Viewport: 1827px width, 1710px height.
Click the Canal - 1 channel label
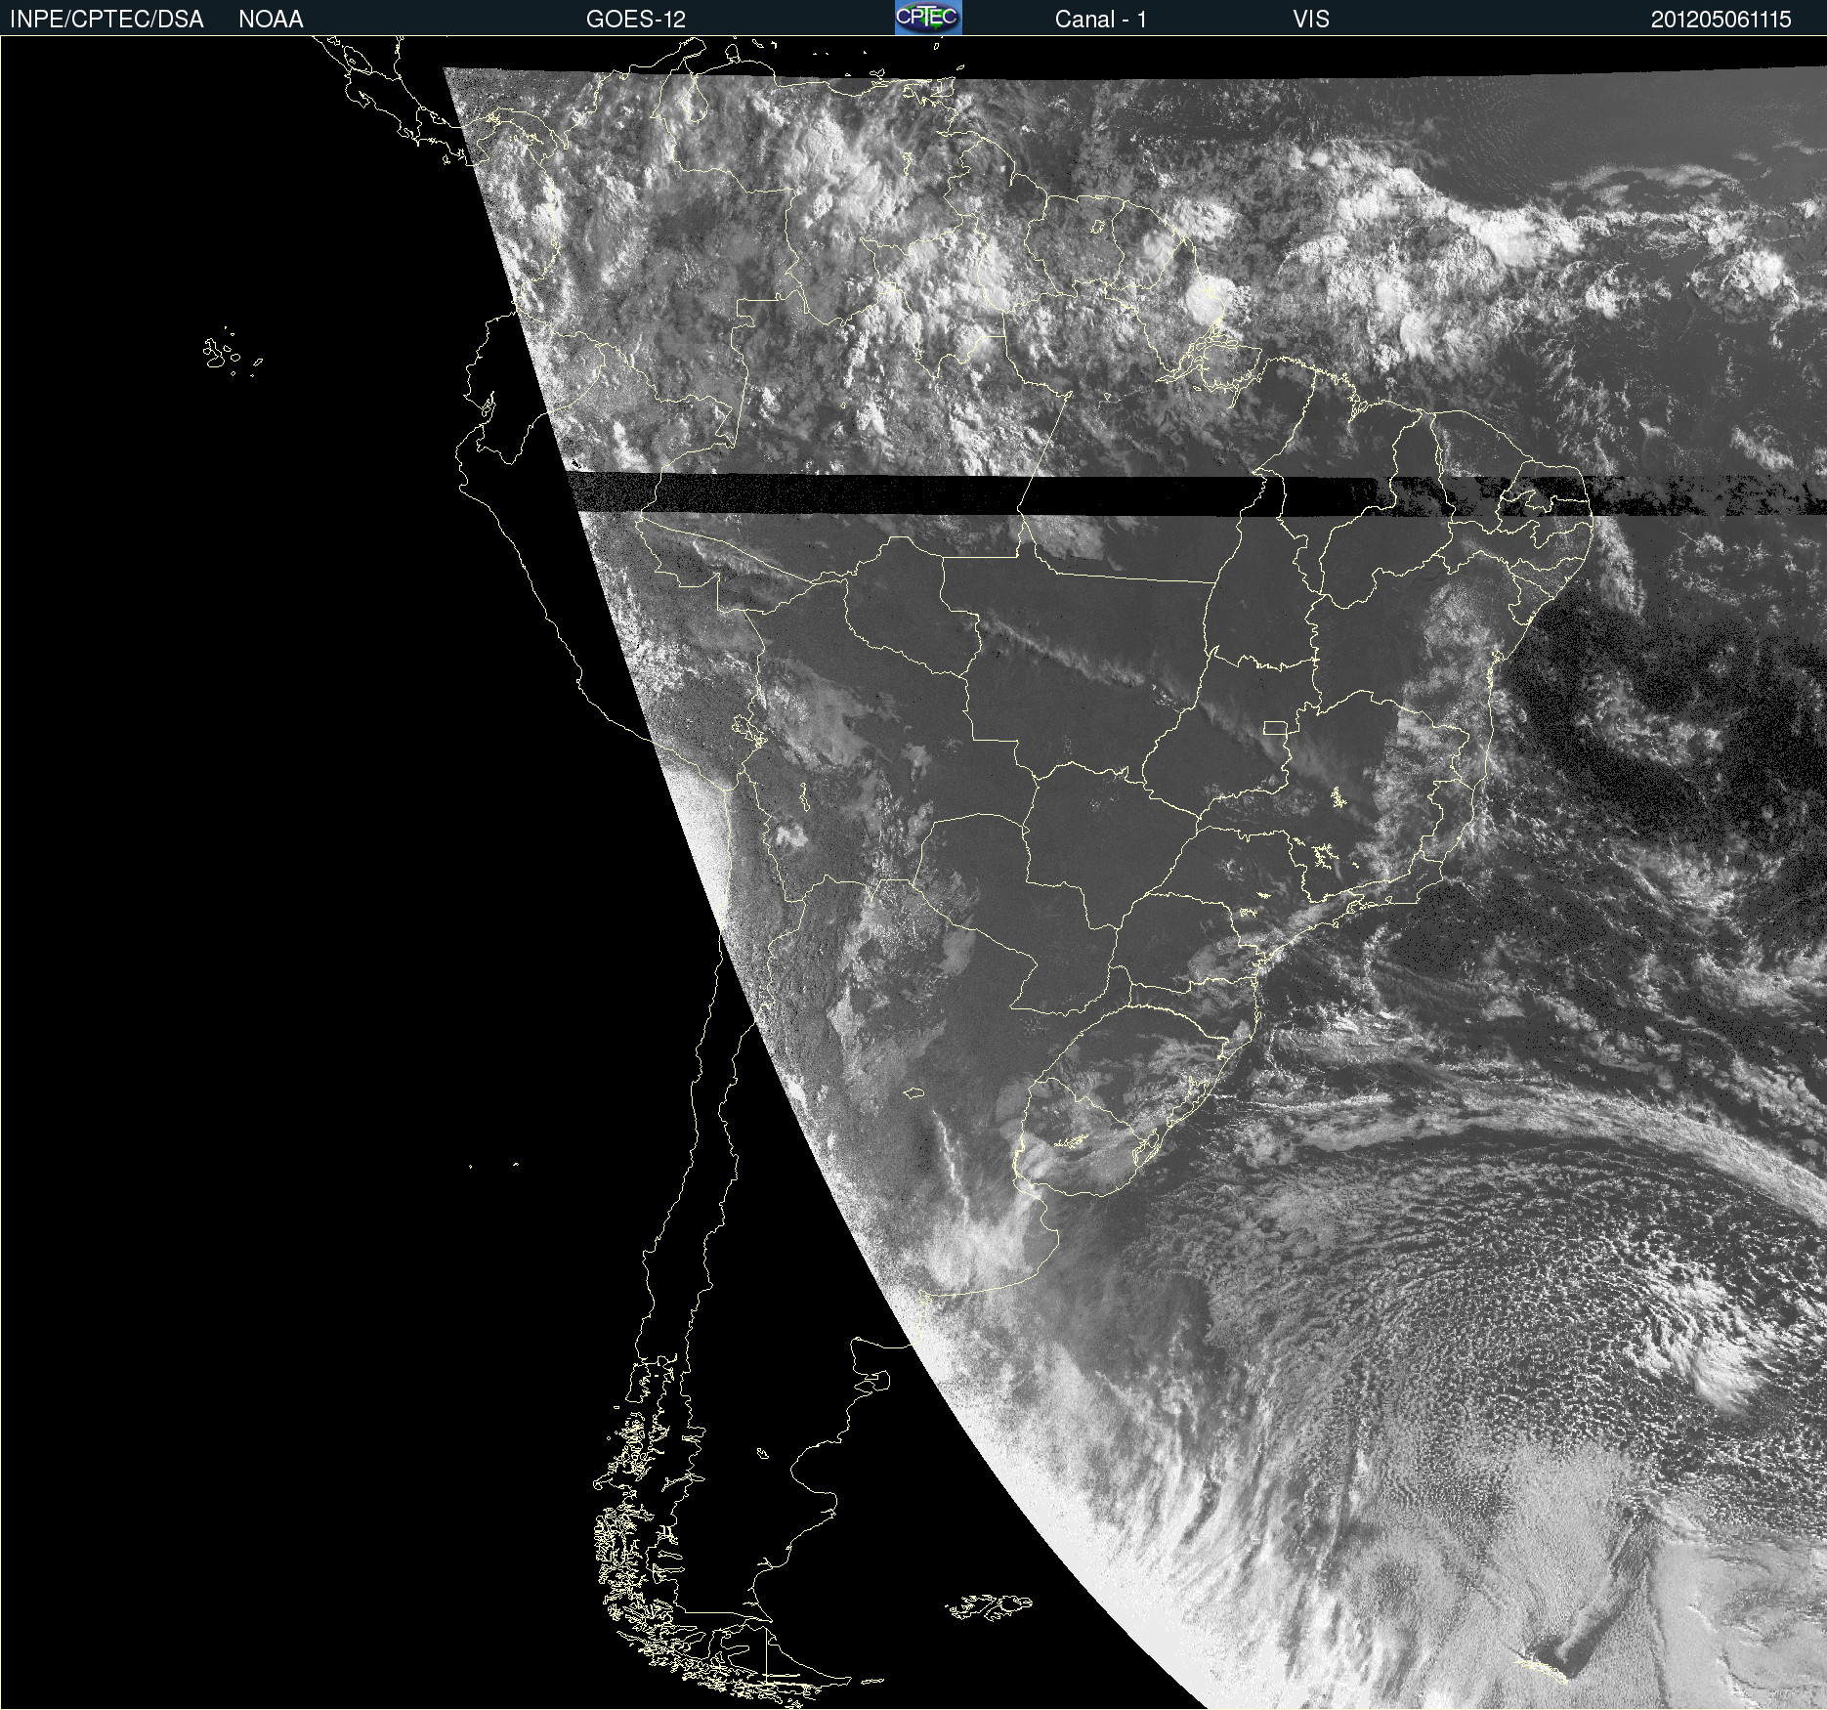[x=1100, y=20]
